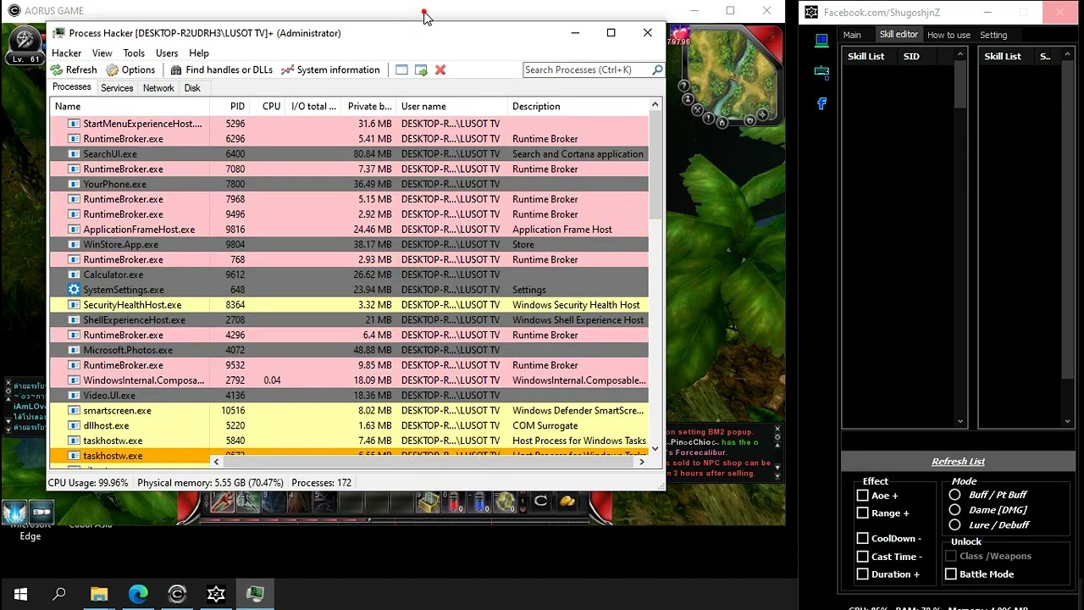Image resolution: width=1084 pixels, height=610 pixels.
Task: Open the Setting tab in skill tool
Action: point(993,35)
